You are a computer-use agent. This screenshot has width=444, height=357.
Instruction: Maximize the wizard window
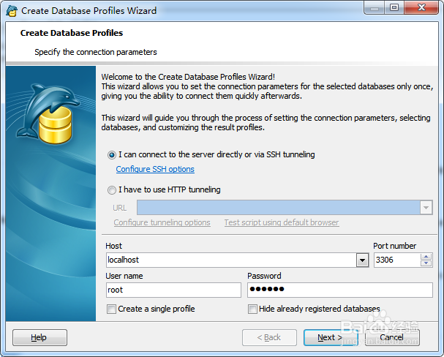pyautogui.click(x=394, y=8)
